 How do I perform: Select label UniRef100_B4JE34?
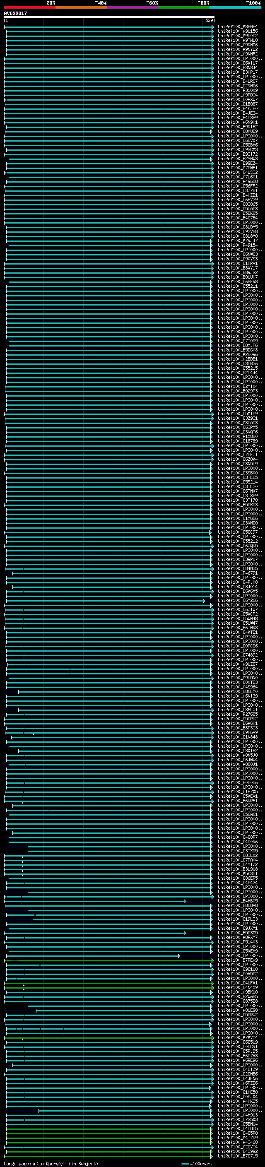[x=237, y=113]
